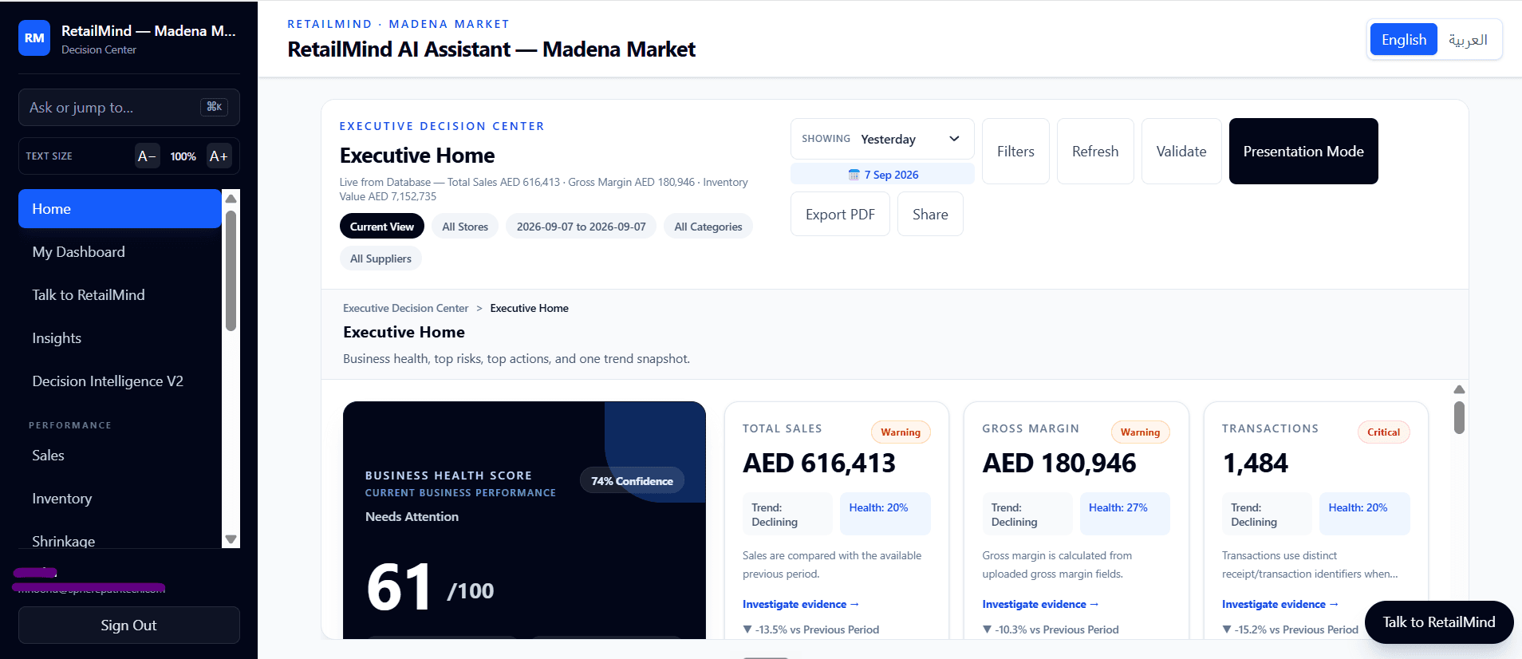Click Health: 20% in Transactions card
This screenshot has width=1522, height=659.
(x=1364, y=514)
